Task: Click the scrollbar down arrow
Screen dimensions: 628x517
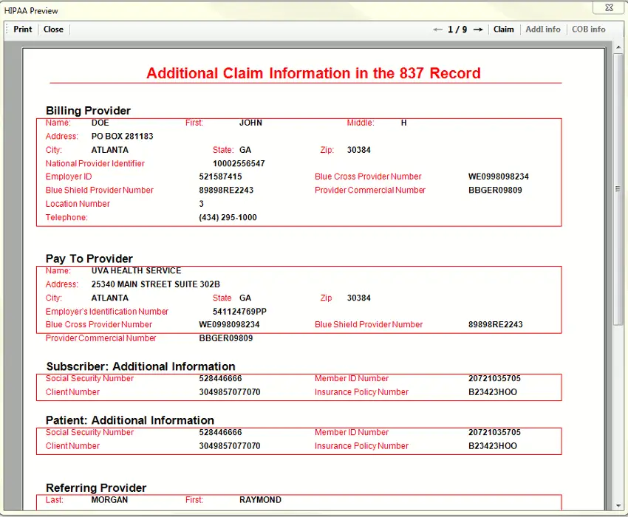Action: click(619, 505)
